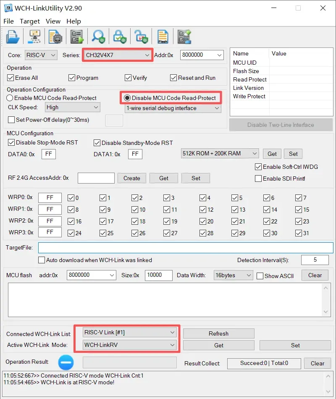Click the Create button for RF AccessAddr

point(132,178)
